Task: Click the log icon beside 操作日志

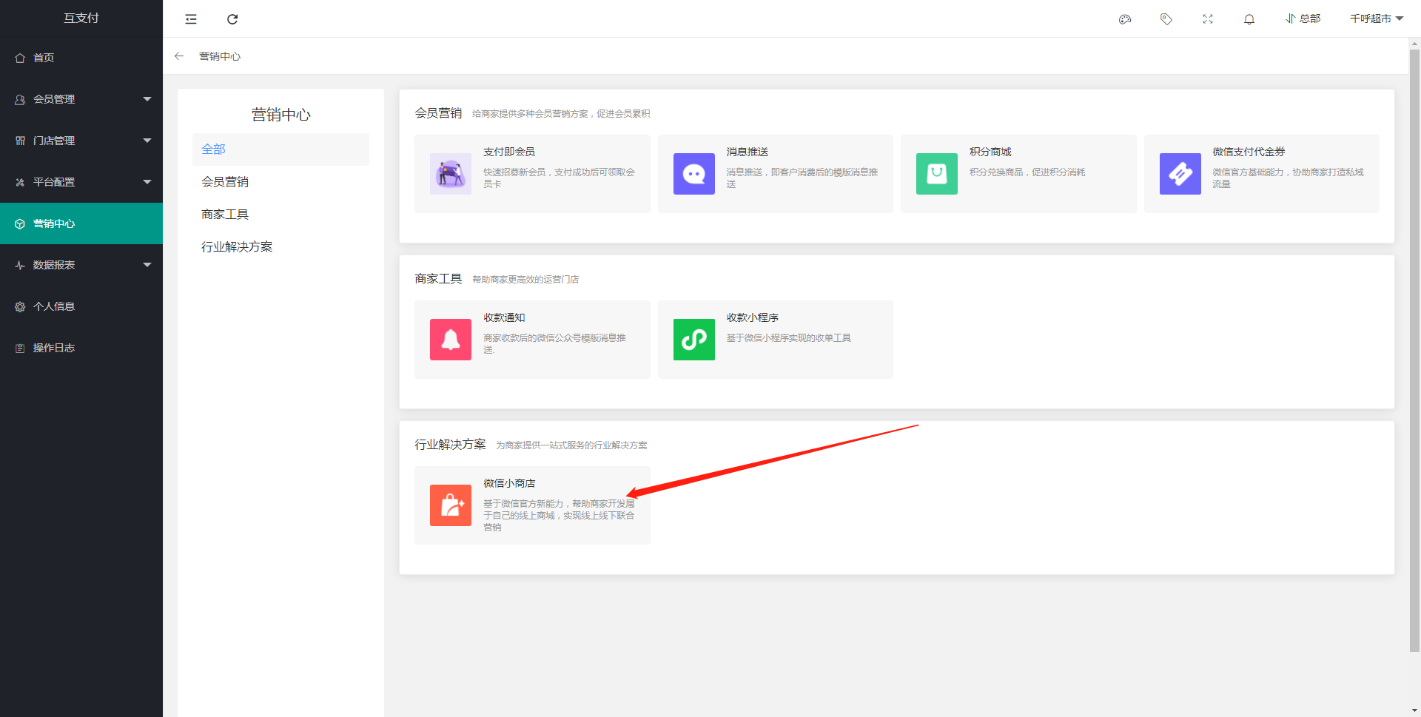Action: (20, 348)
